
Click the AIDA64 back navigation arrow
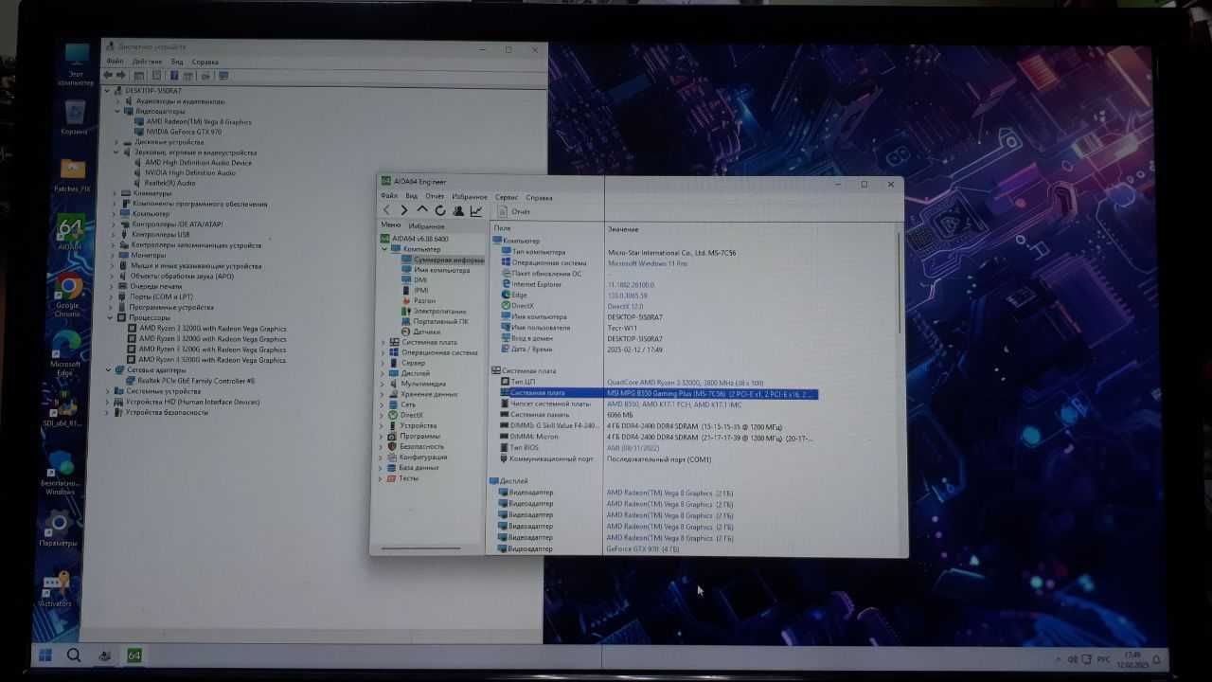(386, 210)
